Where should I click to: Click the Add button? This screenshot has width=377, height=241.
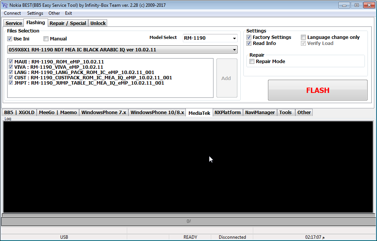tap(227, 78)
